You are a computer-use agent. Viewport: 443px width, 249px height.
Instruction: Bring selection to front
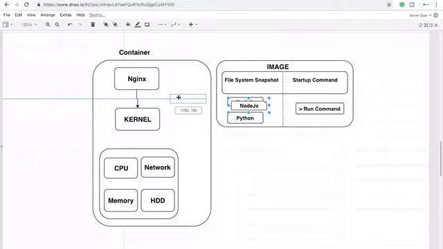tap(106, 25)
